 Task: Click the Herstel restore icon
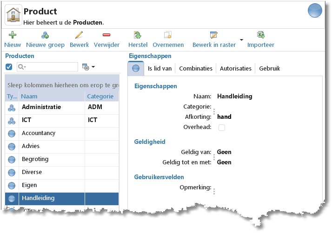(138, 35)
